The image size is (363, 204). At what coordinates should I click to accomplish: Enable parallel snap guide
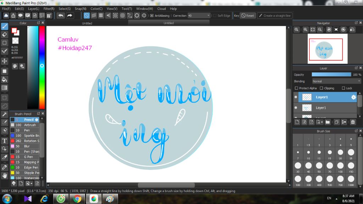pos(94,16)
